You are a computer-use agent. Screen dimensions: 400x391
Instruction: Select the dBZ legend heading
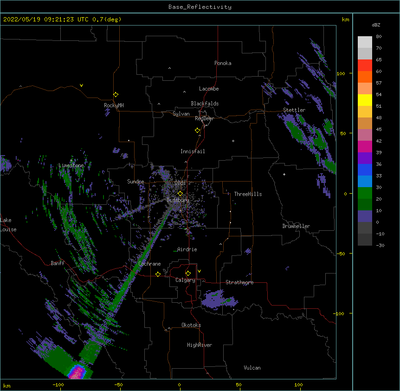pyautogui.click(x=376, y=25)
